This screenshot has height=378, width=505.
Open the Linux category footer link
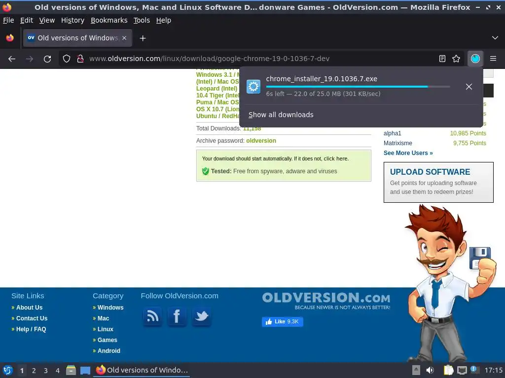coord(106,329)
